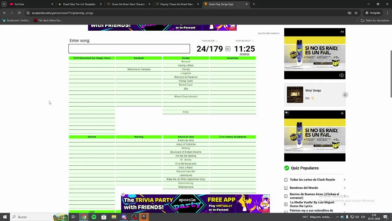This screenshot has height=221, width=392.
Task: Click the score 24/179
Action: [210, 49]
